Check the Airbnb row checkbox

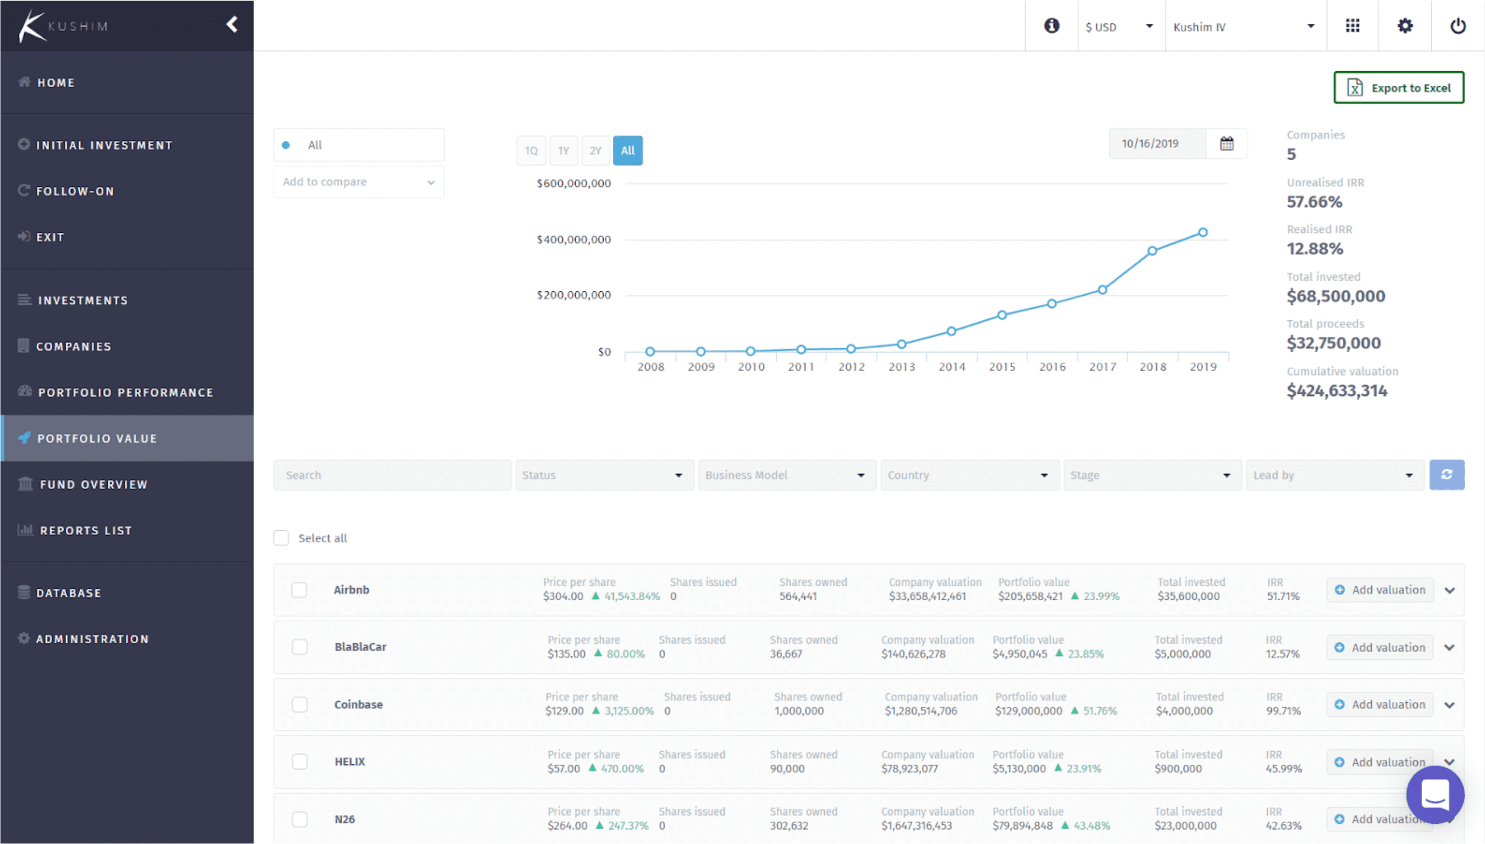[x=299, y=590]
